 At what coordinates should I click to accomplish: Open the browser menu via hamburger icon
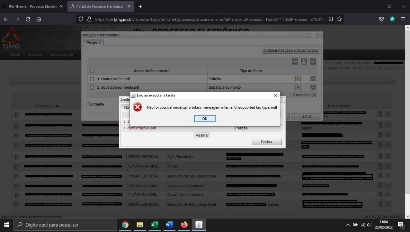403,19
